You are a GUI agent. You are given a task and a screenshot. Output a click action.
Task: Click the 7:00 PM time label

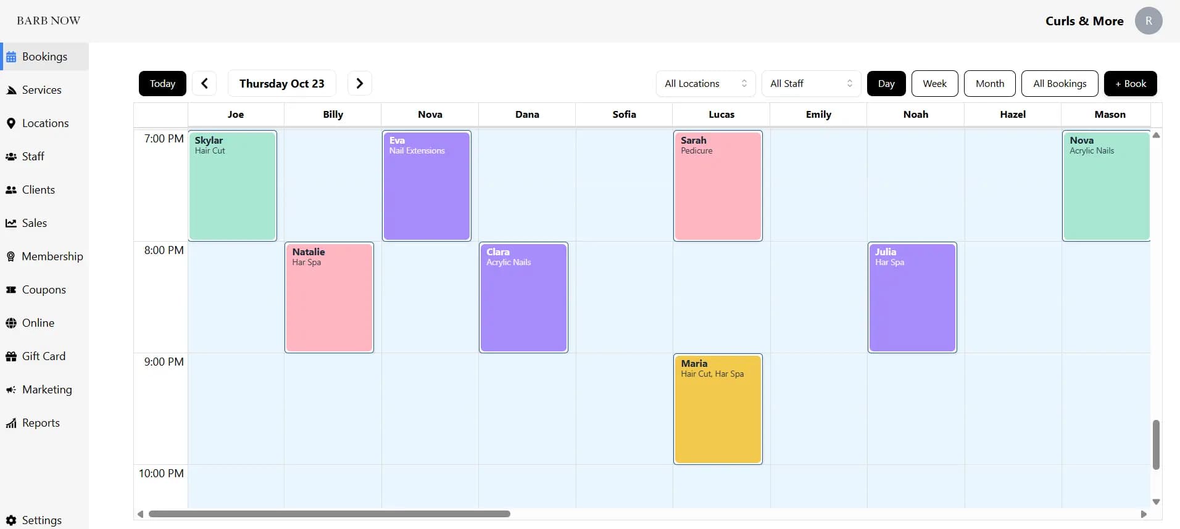pyautogui.click(x=164, y=139)
